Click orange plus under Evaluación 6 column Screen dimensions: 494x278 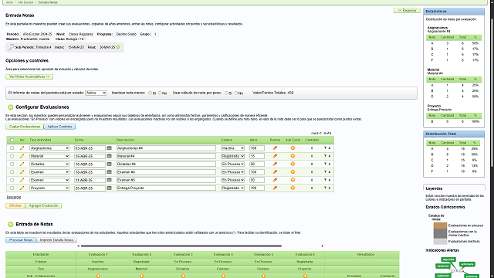click(x=305, y=276)
